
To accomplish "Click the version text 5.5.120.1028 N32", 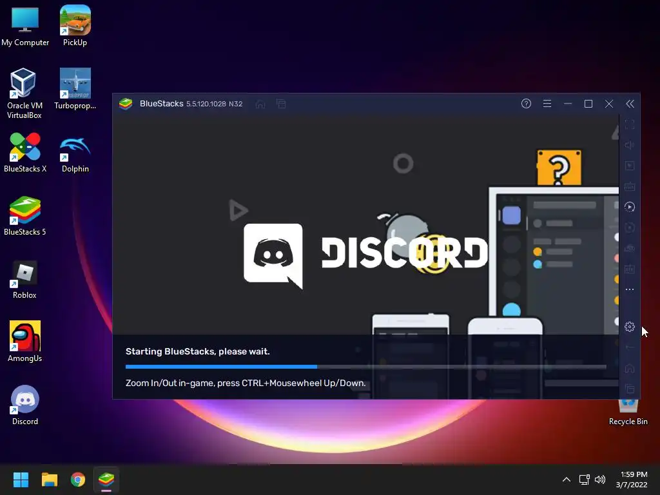I will [x=214, y=104].
